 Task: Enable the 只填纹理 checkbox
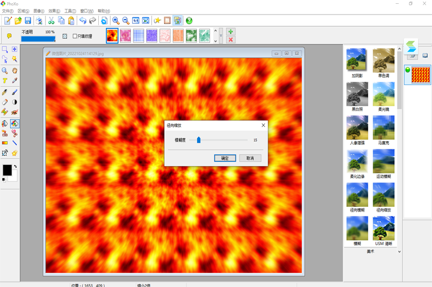75,36
